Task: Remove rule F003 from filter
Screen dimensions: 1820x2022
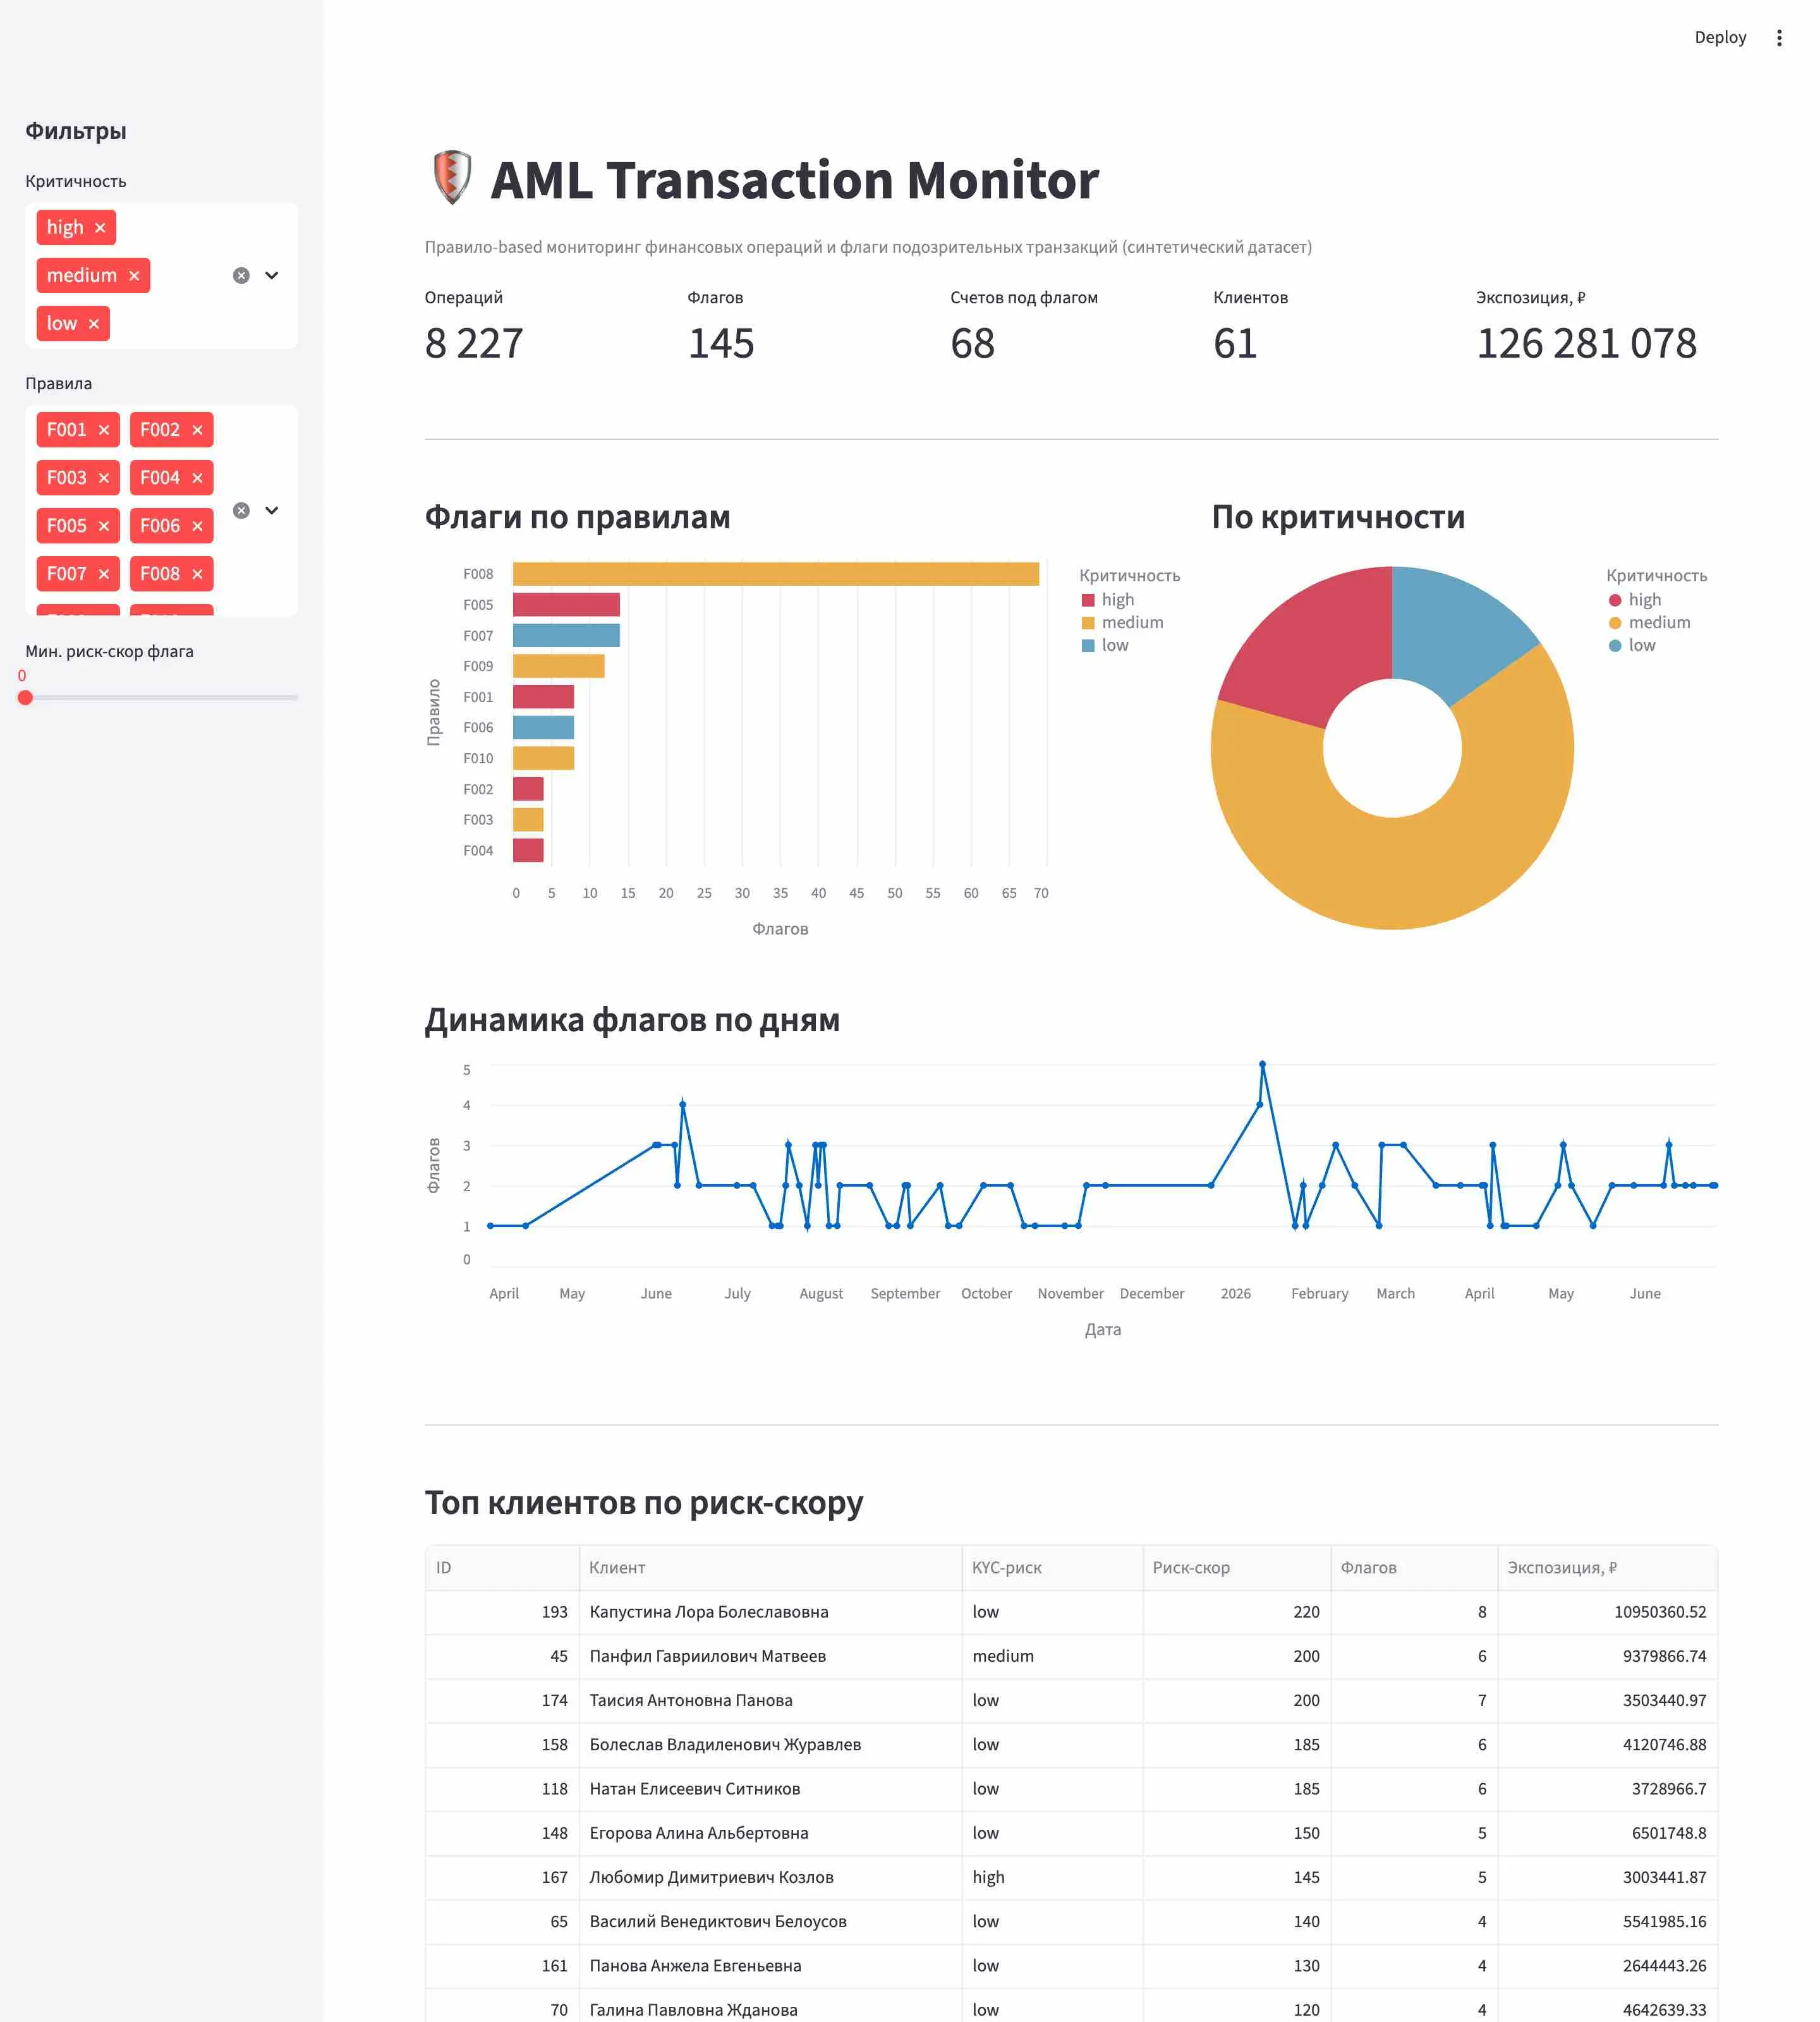Action: (104, 478)
